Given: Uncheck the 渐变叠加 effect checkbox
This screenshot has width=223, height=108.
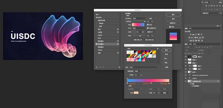Looking at the screenshot, I should pos(97,44).
